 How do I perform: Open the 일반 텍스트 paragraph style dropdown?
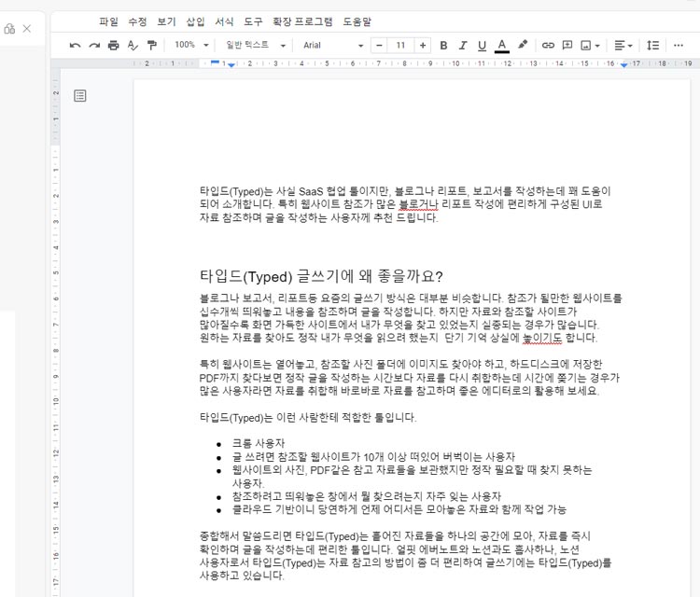[x=256, y=45]
